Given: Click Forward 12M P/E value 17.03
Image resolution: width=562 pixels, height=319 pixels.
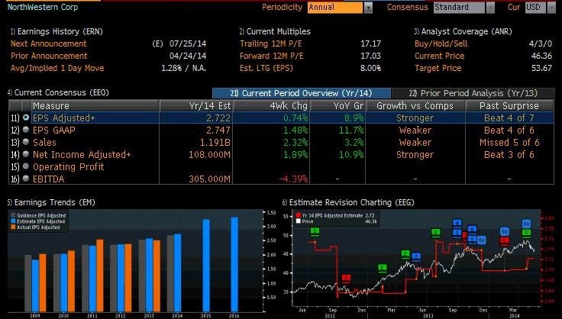Looking at the screenshot, I should (370, 56).
